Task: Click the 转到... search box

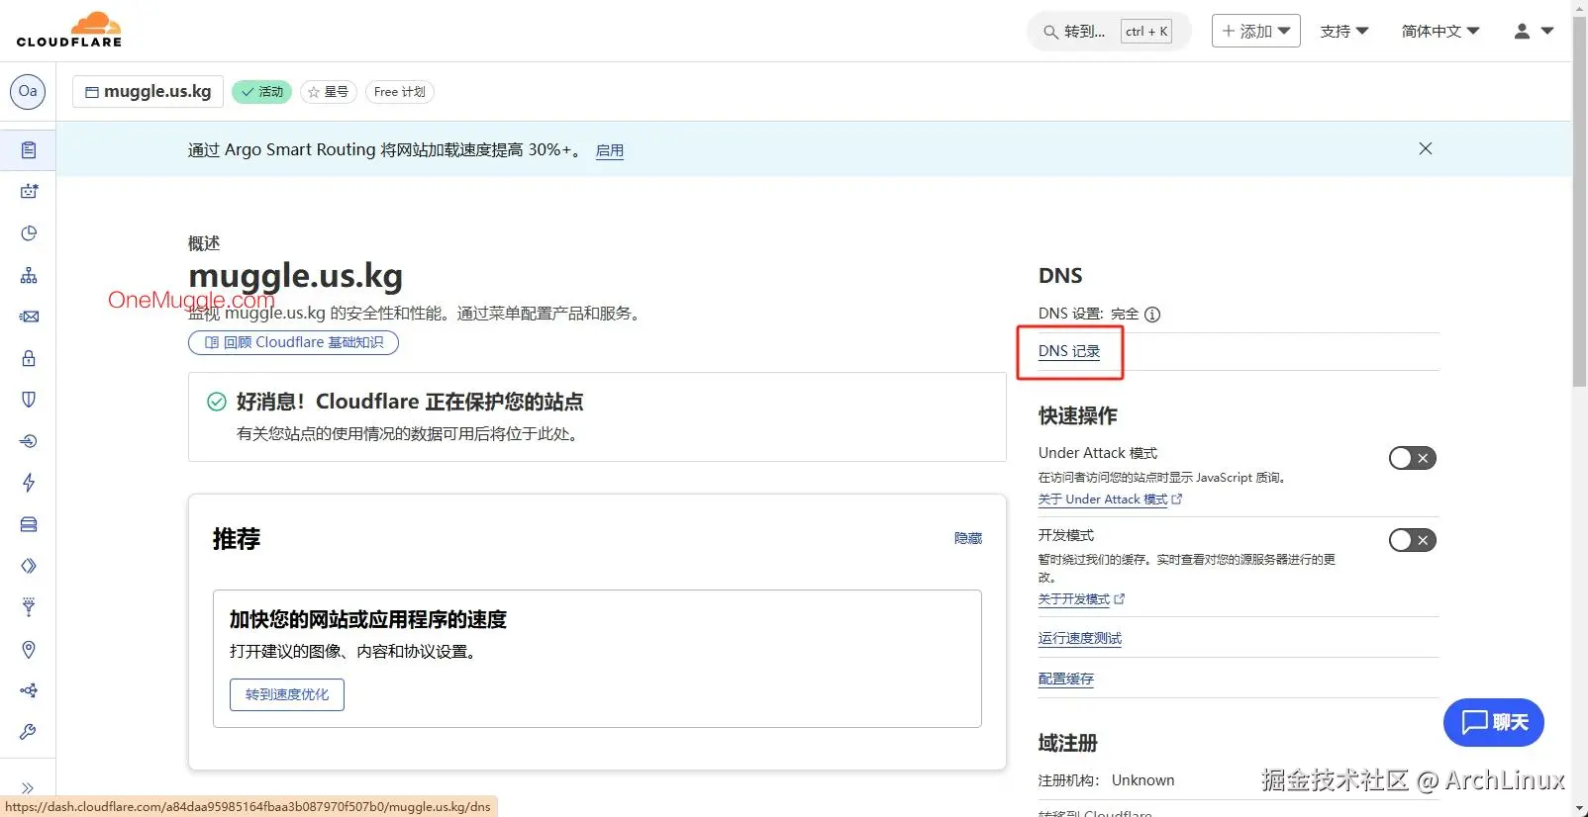Action: tap(1108, 32)
